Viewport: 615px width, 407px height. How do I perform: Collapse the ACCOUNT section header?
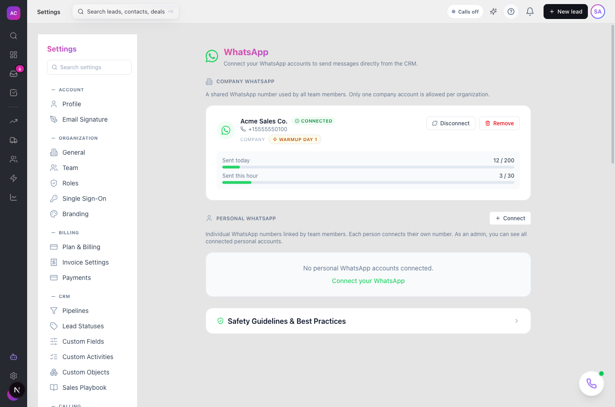pyautogui.click(x=68, y=90)
